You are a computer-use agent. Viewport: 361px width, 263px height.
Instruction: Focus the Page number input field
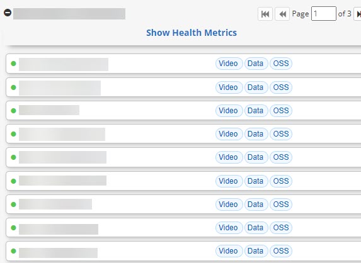coord(324,14)
